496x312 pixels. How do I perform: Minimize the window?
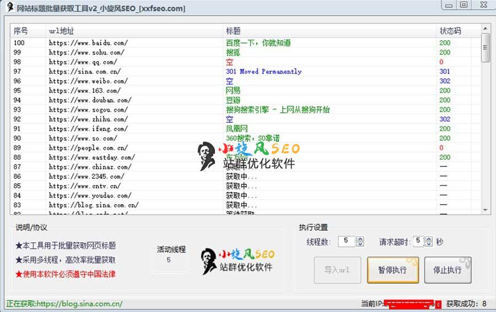[x=449, y=5]
